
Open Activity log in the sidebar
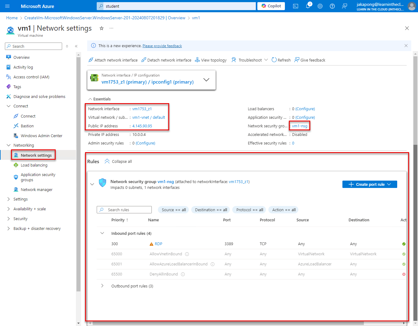pos(23,67)
